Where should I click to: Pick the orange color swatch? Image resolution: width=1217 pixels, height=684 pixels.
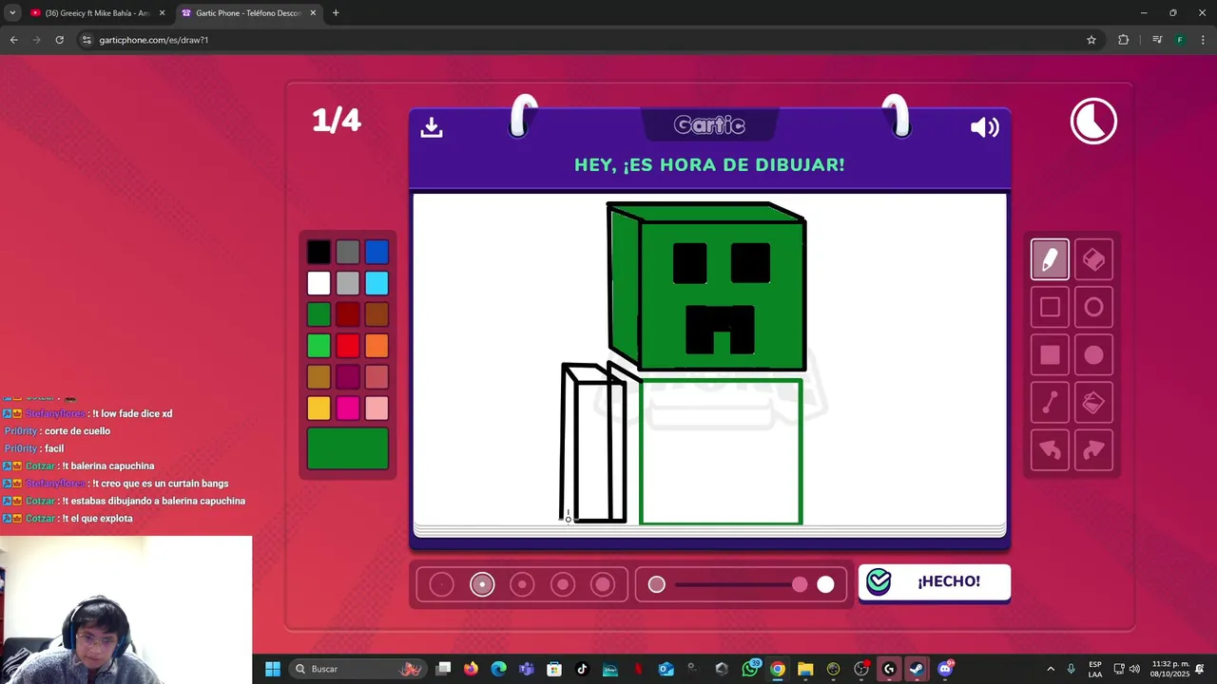[377, 346]
